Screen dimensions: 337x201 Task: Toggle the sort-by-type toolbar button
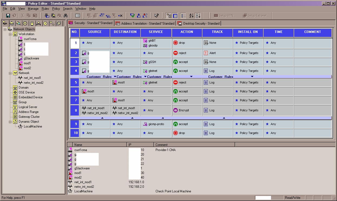tap(198, 16)
